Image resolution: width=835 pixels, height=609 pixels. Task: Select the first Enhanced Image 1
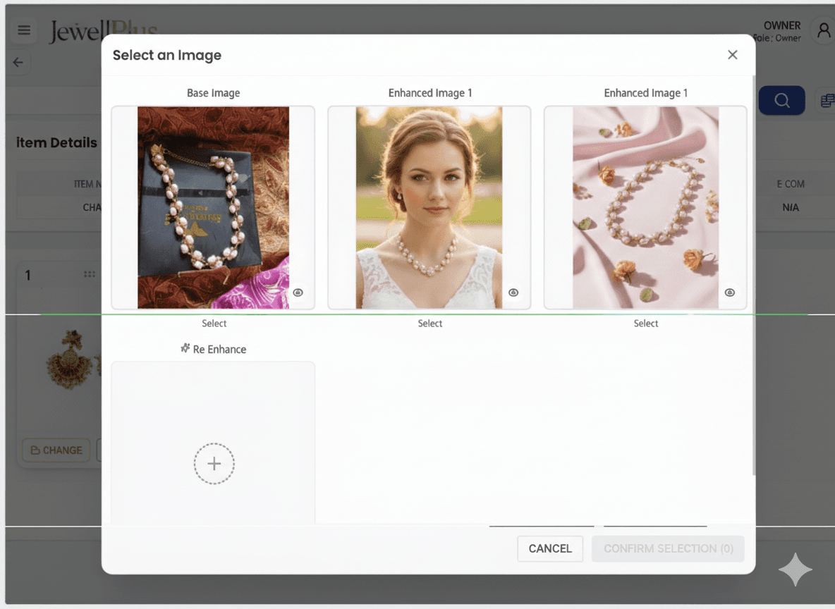[x=430, y=324]
